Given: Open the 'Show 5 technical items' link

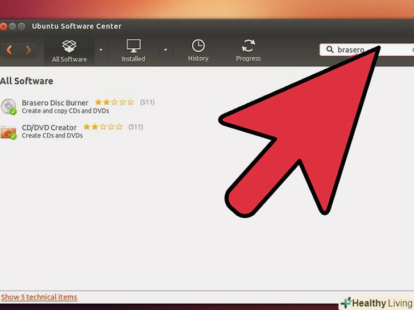Looking at the screenshot, I should tap(39, 297).
